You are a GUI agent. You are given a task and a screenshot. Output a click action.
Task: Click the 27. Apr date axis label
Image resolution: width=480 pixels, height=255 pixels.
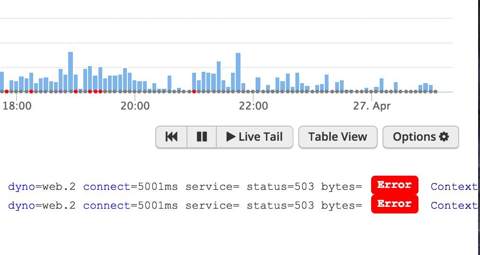372,106
